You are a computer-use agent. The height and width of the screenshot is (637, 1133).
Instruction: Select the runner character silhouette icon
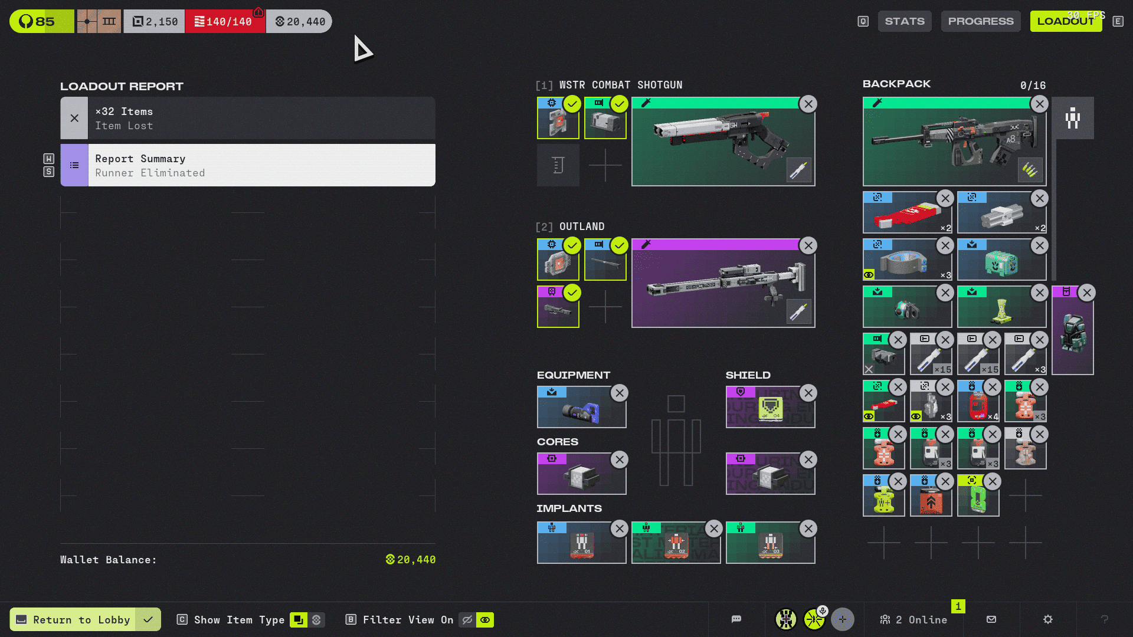tap(1072, 118)
